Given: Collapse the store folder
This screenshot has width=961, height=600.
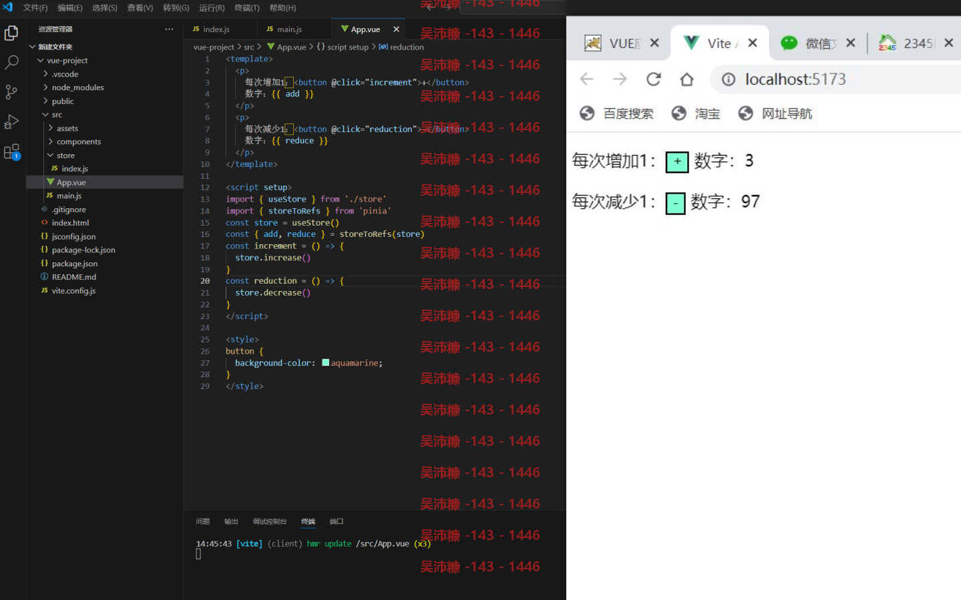Looking at the screenshot, I should point(105,156).
